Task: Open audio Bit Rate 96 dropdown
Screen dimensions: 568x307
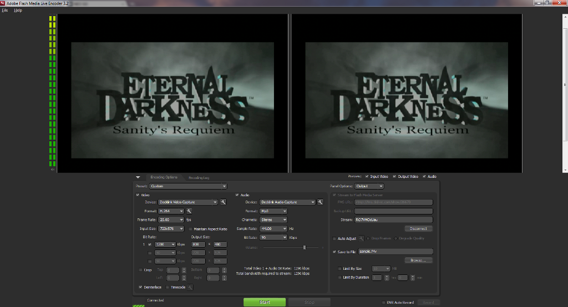Action: pos(273,237)
